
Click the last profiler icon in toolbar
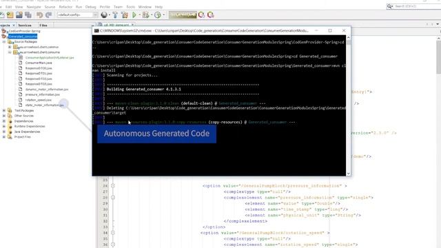pyautogui.click(x=210, y=15)
